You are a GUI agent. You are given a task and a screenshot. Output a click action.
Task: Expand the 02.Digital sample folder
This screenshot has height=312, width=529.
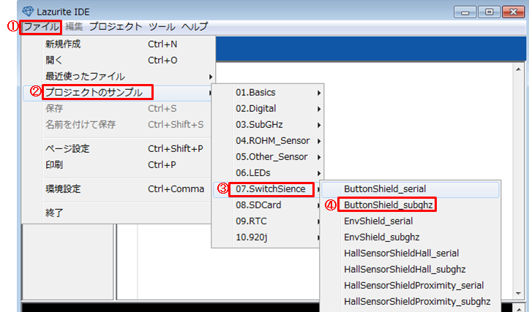point(268,108)
